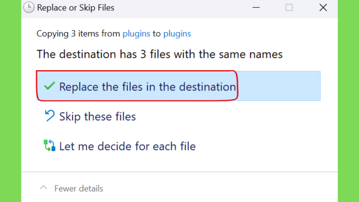The image size is (359, 202).
Task: Click the disabled maximize window button
Action: point(289,8)
